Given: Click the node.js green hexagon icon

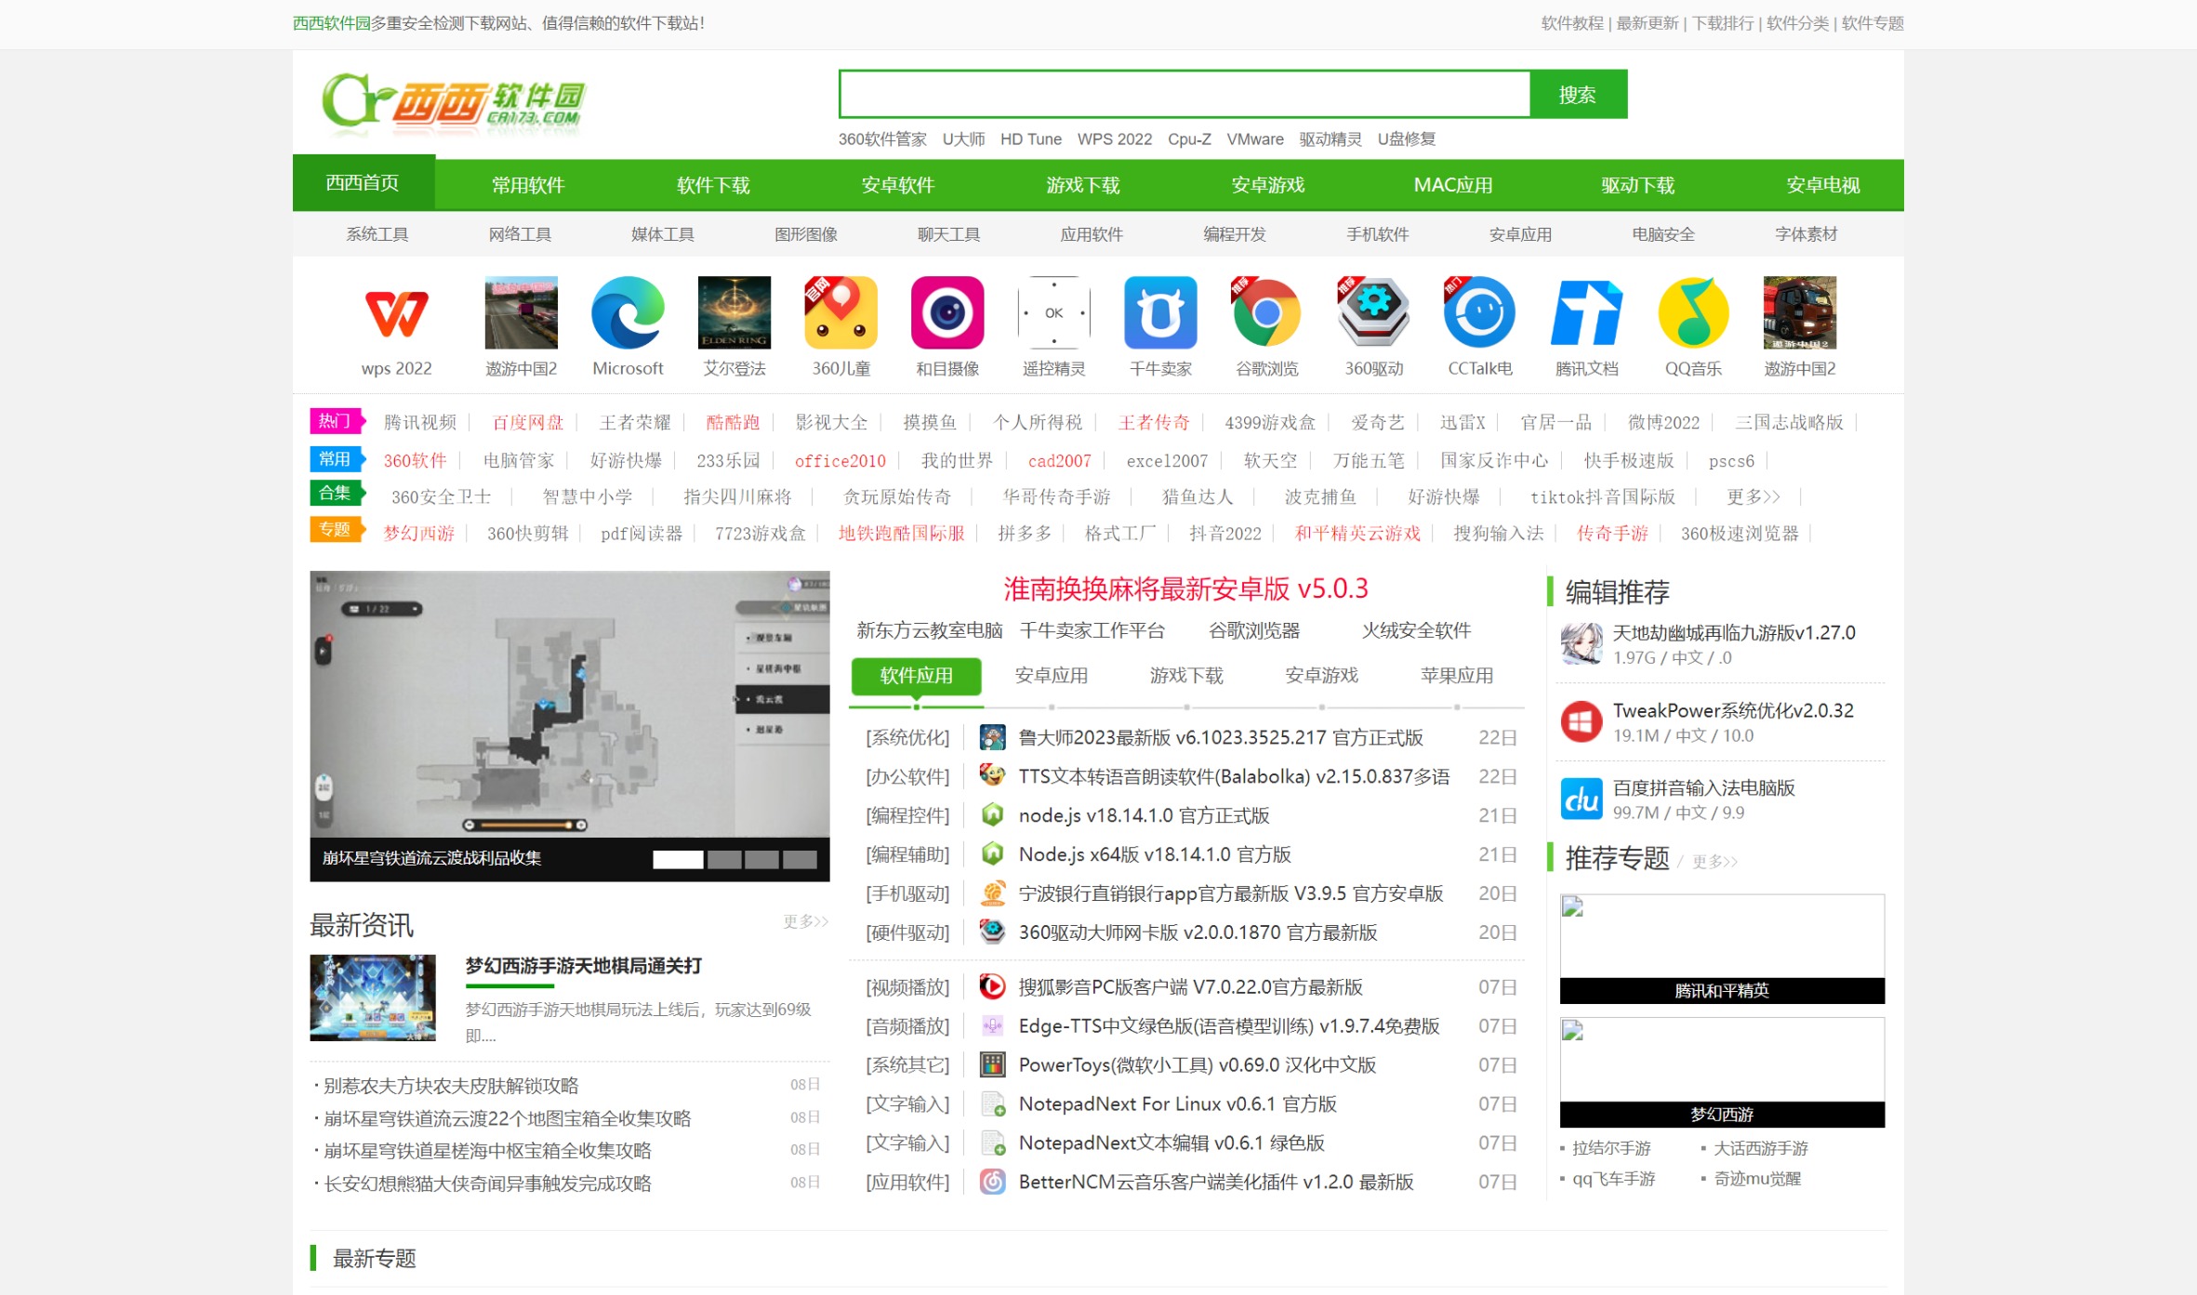Looking at the screenshot, I should (993, 815).
